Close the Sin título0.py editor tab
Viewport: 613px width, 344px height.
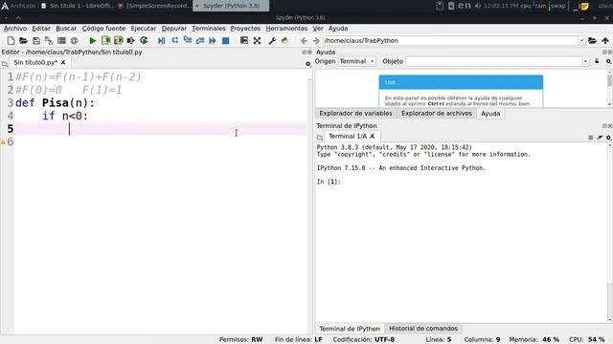click(63, 62)
